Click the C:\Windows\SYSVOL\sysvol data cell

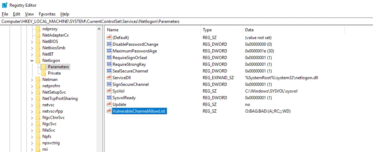point(271,91)
